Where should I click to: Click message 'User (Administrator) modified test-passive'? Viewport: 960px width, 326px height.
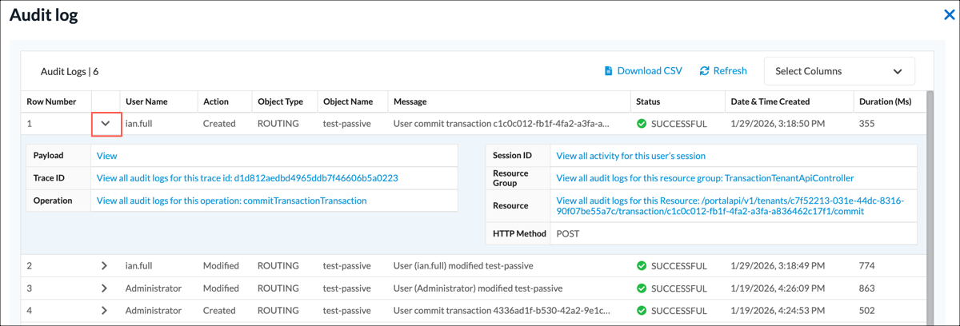tap(478, 288)
